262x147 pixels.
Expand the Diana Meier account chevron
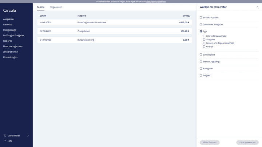[28, 136]
